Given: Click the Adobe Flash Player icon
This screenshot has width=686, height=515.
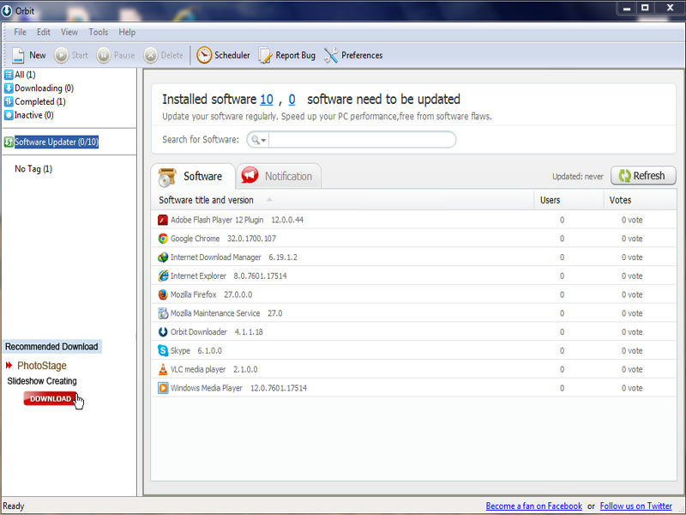Looking at the screenshot, I should pyautogui.click(x=163, y=220).
